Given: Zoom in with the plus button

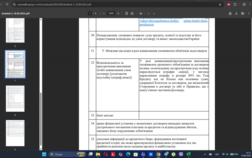Looking at the screenshot, I should [118, 13].
